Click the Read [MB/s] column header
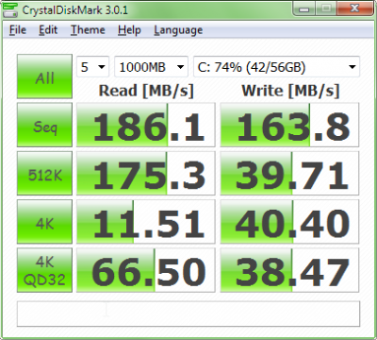The image size is (377, 340). pyautogui.click(x=146, y=91)
